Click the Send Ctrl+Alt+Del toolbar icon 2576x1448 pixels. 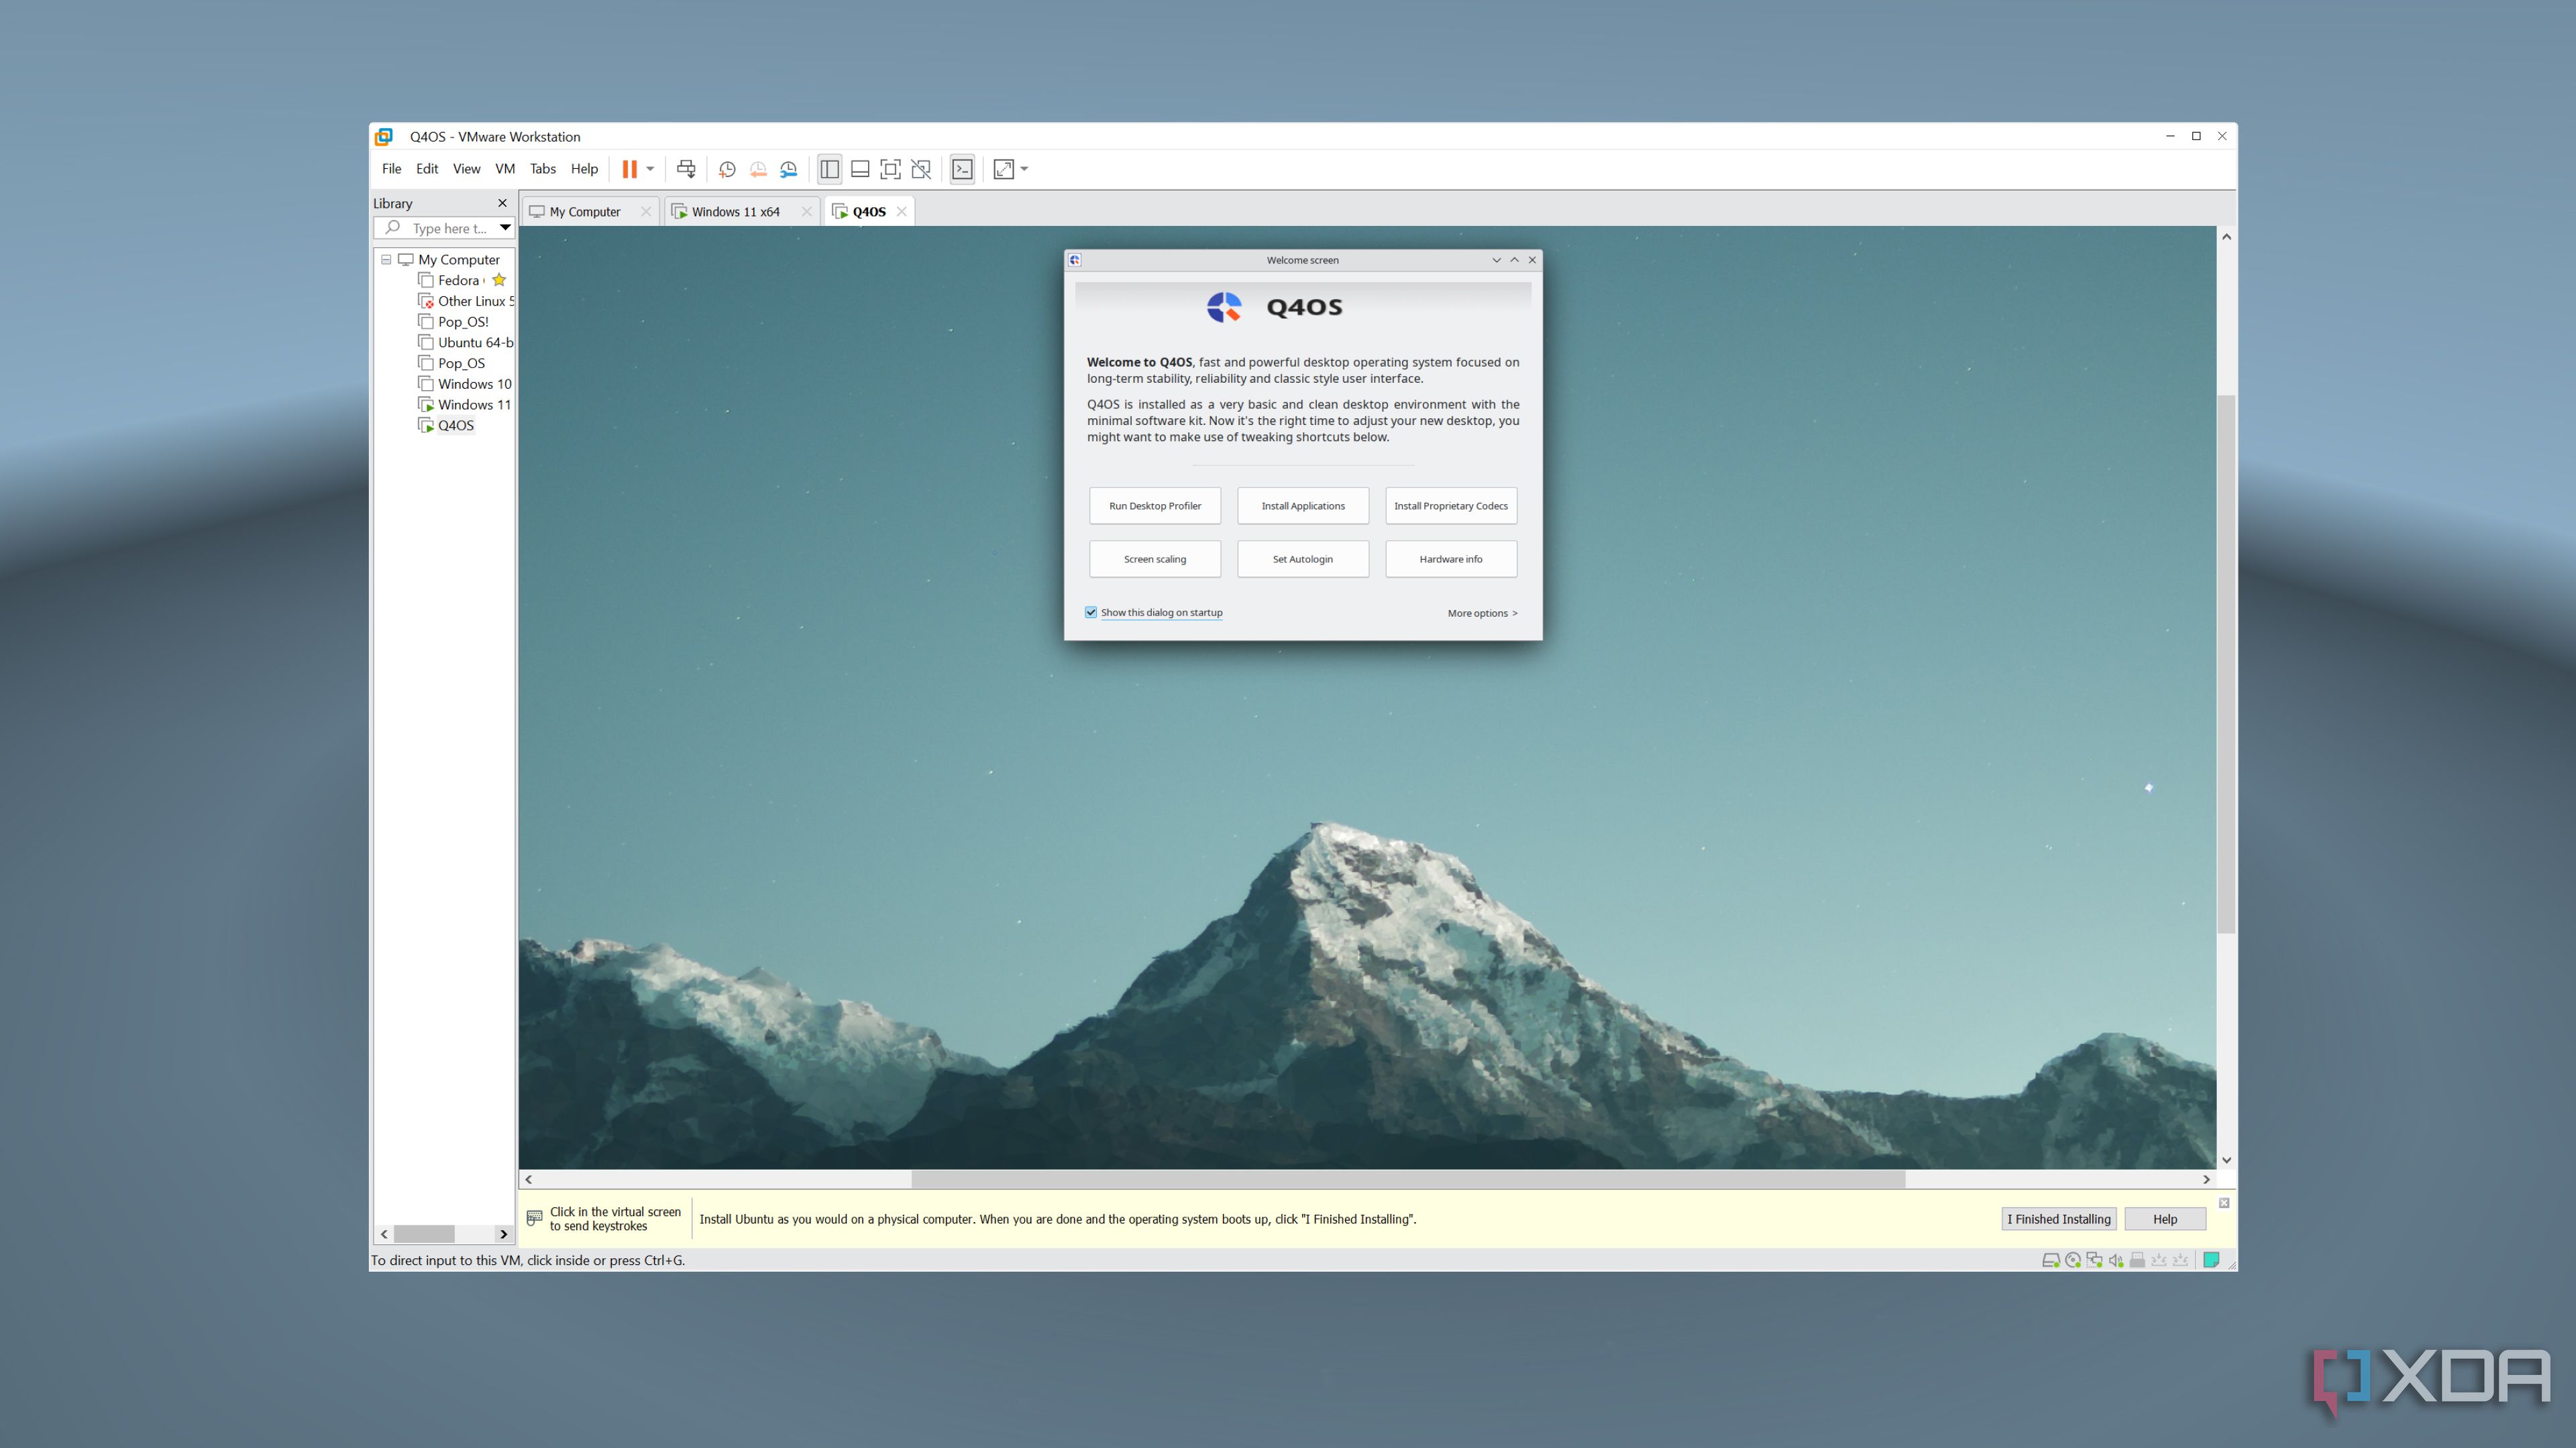[686, 169]
